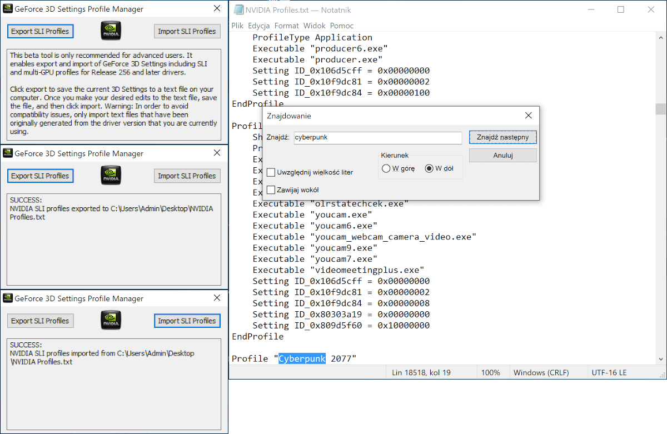Click the NVIDIA logo in the top Profile Manager window

(111, 31)
